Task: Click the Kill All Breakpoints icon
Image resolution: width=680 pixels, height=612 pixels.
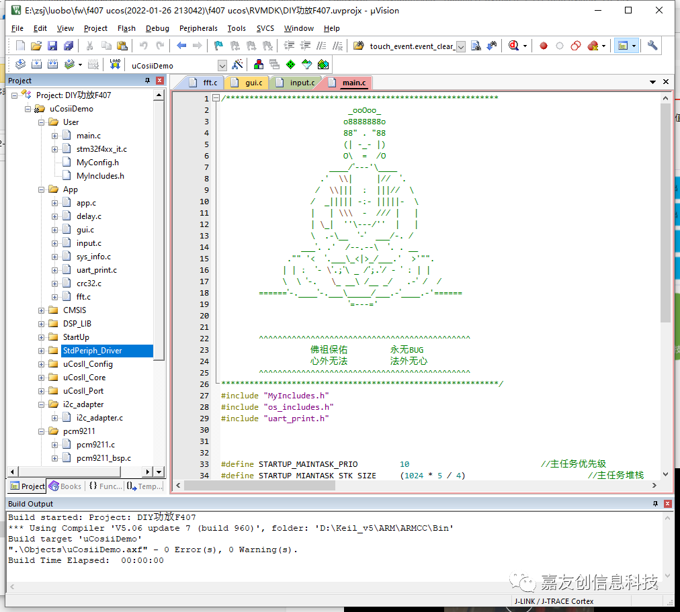Action: 593,46
